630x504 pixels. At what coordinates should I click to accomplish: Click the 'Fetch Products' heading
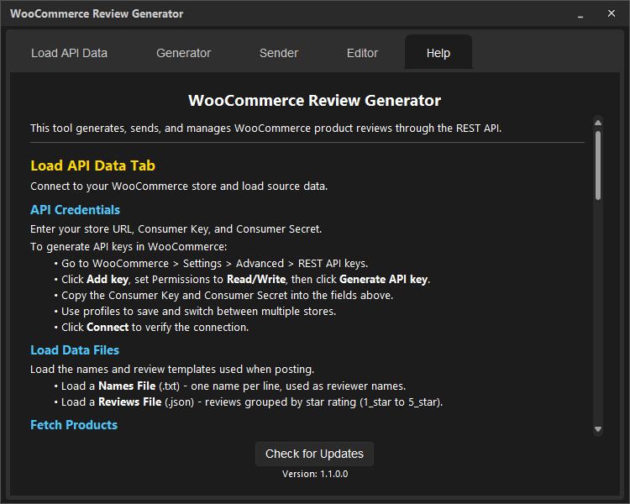point(74,425)
